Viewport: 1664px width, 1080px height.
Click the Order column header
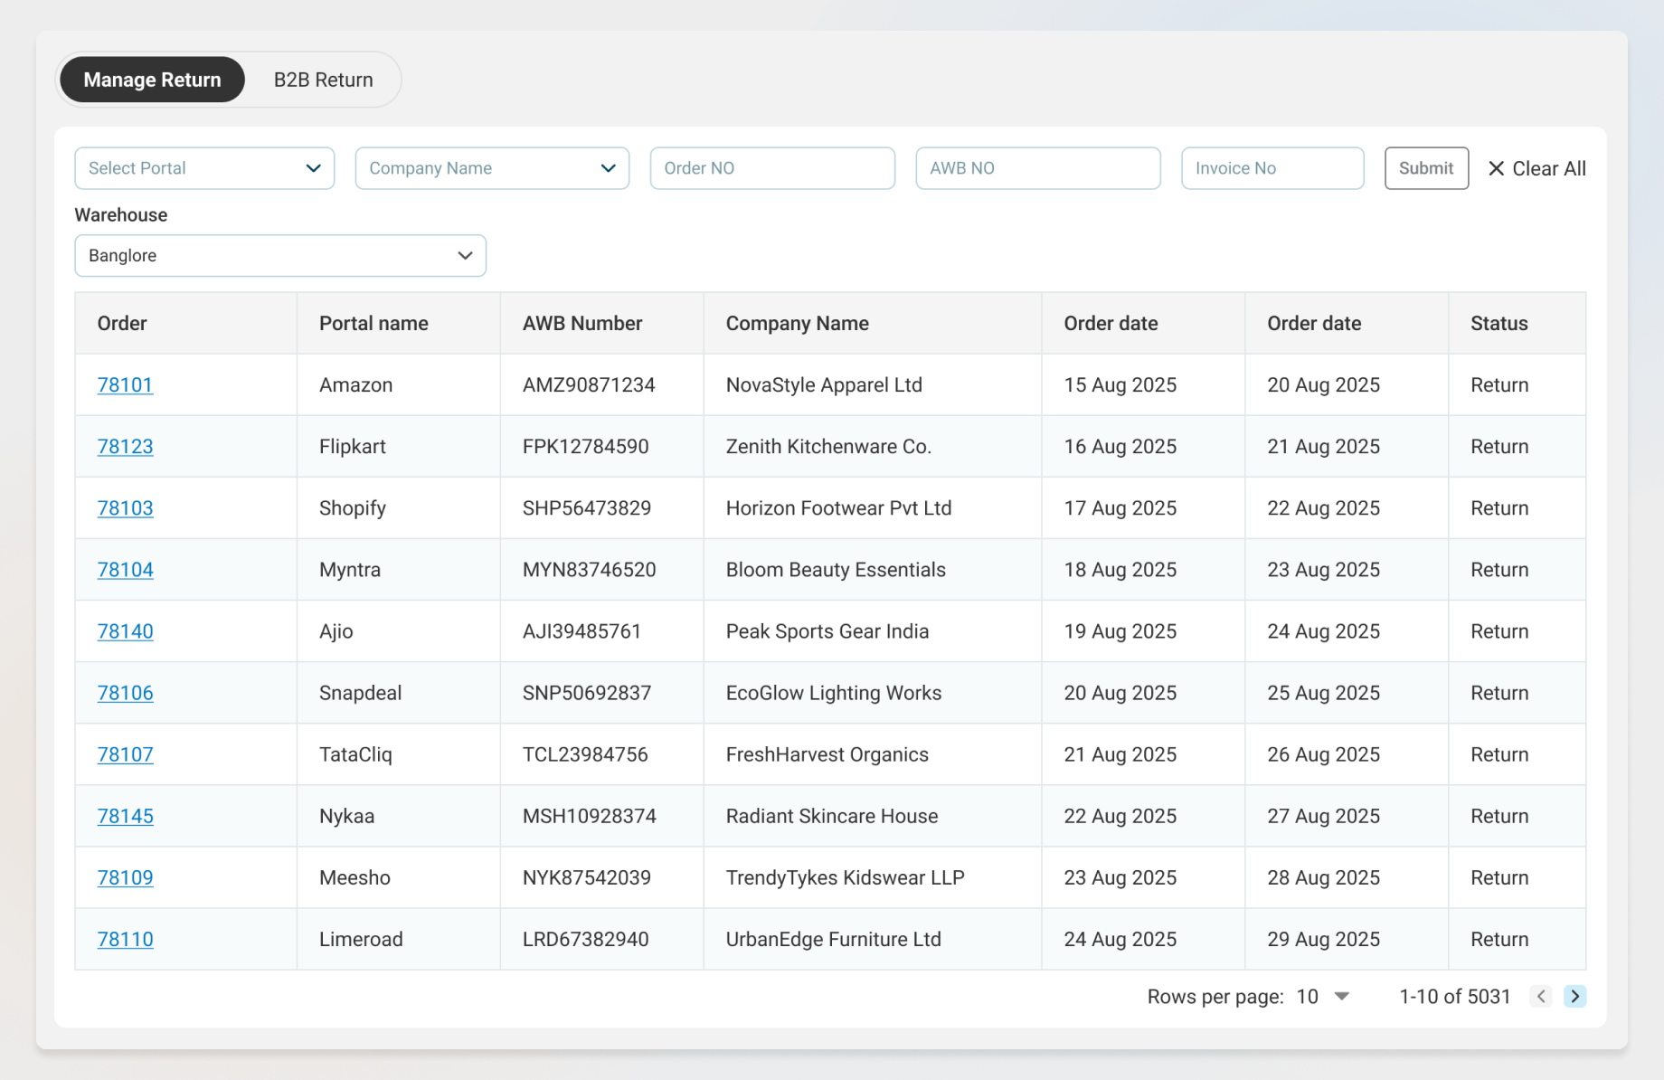tap(186, 324)
